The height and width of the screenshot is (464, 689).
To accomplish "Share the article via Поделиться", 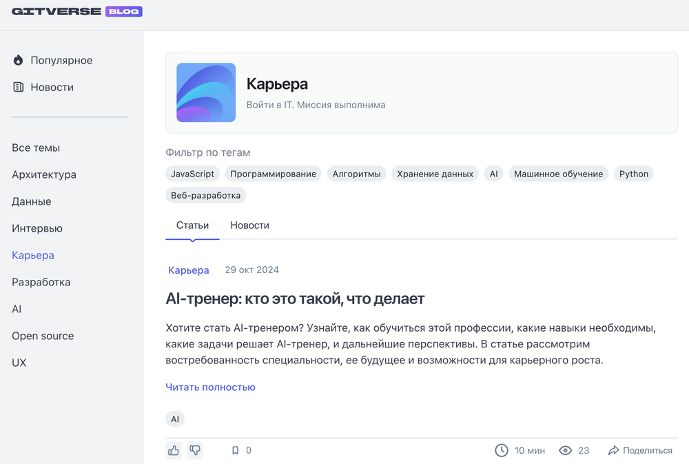I will tap(640, 450).
